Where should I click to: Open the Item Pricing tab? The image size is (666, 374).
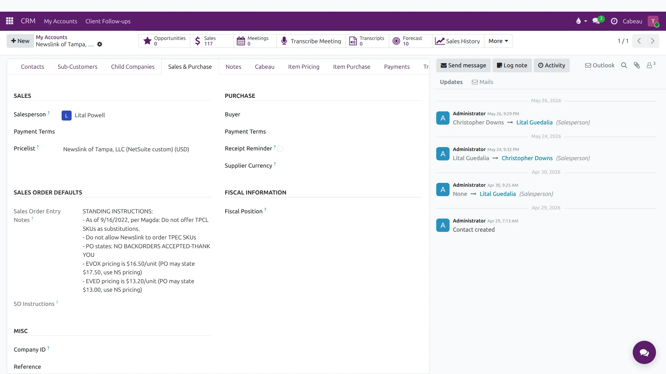(304, 67)
